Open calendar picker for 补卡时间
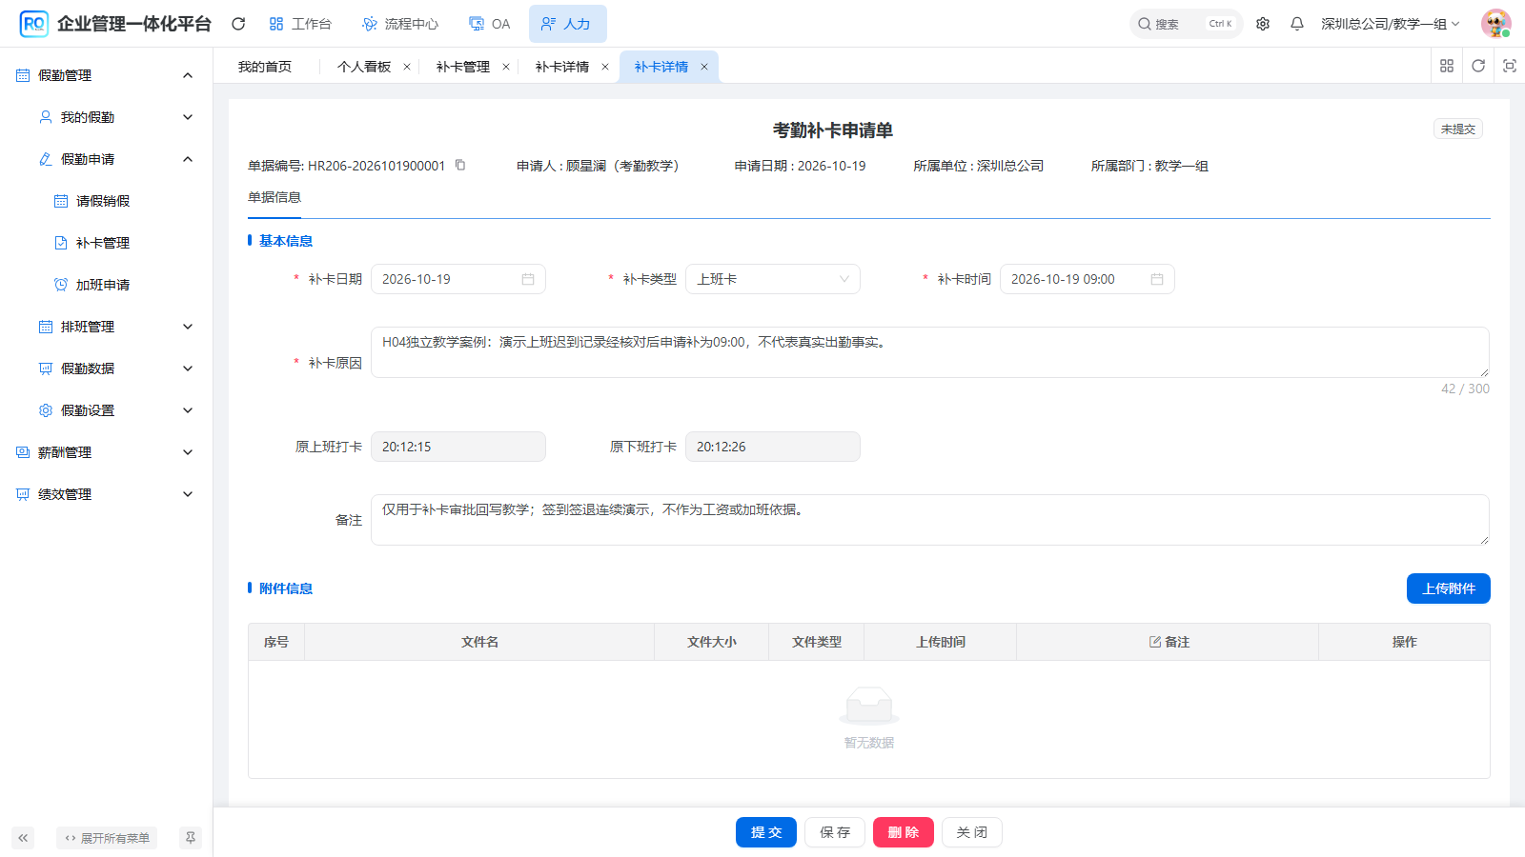The width and height of the screenshot is (1525, 857). (1157, 279)
